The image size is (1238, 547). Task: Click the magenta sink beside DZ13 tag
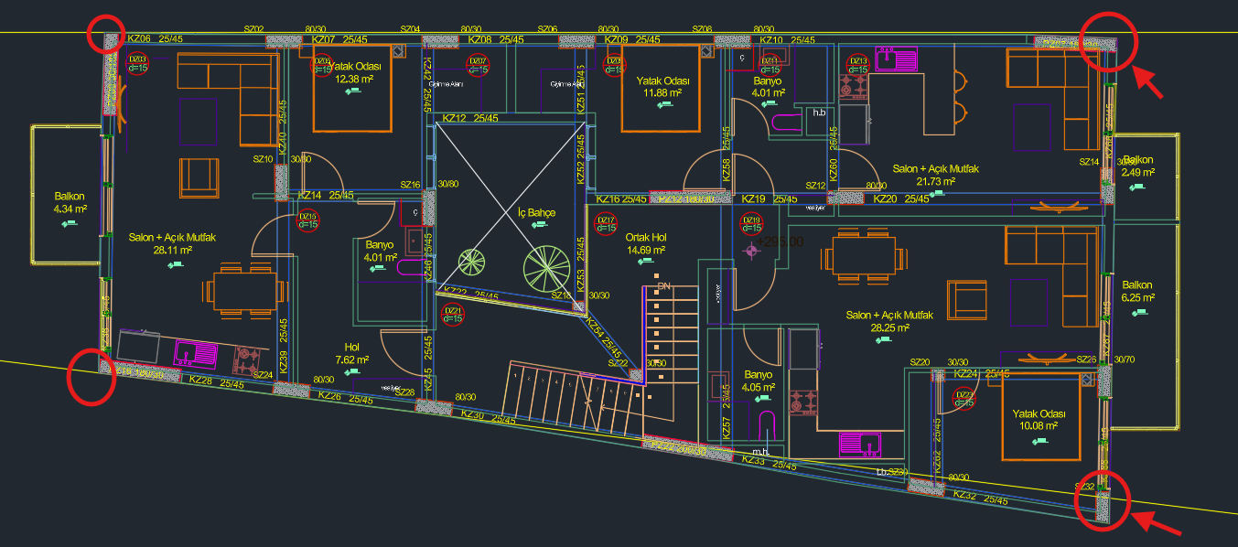pos(897,59)
